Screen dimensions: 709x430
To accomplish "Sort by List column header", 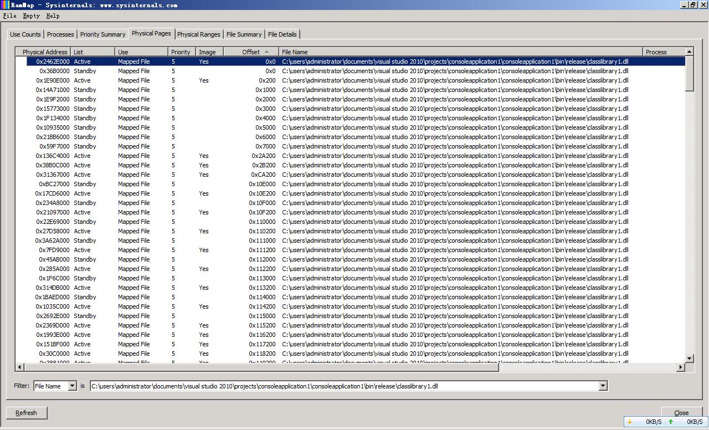I will [x=93, y=52].
